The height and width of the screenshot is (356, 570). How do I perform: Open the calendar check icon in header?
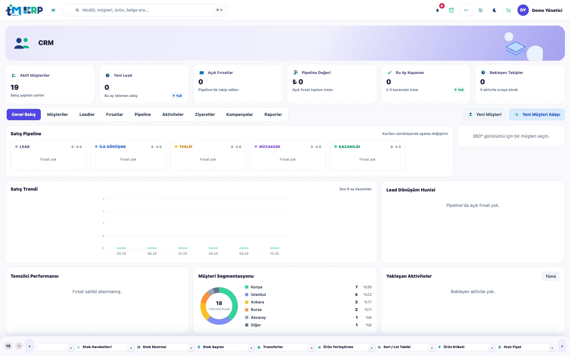click(x=451, y=10)
